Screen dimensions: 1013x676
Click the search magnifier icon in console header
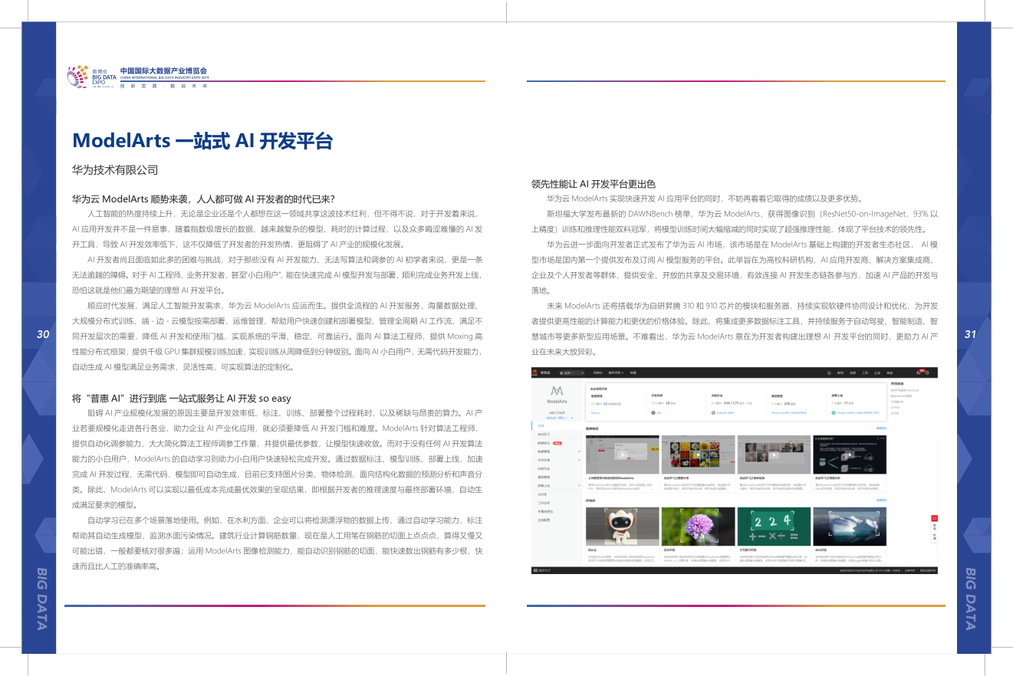point(829,372)
